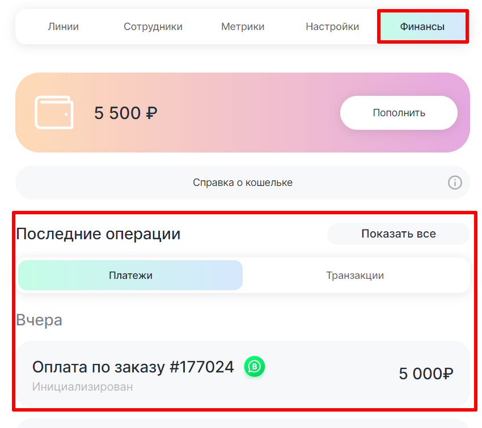This screenshot has width=482, height=428.
Task: Switch to the Транзакции segment
Action: coord(355,276)
